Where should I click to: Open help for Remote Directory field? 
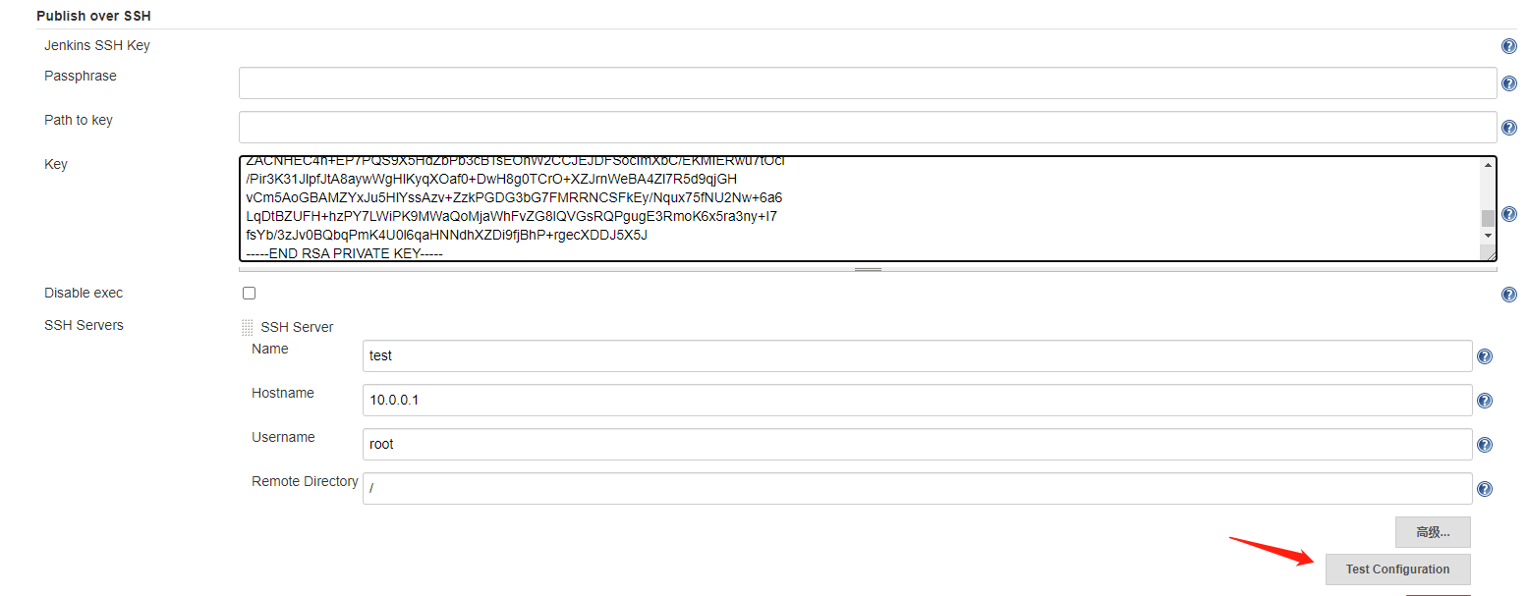point(1485,489)
